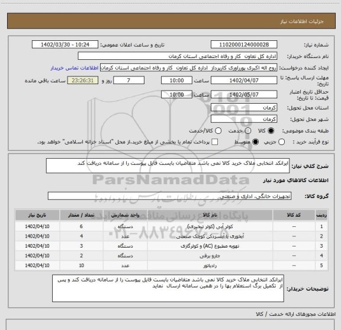Select the تهویه مطبوع (AC) و کولرگازی item

[210, 246]
